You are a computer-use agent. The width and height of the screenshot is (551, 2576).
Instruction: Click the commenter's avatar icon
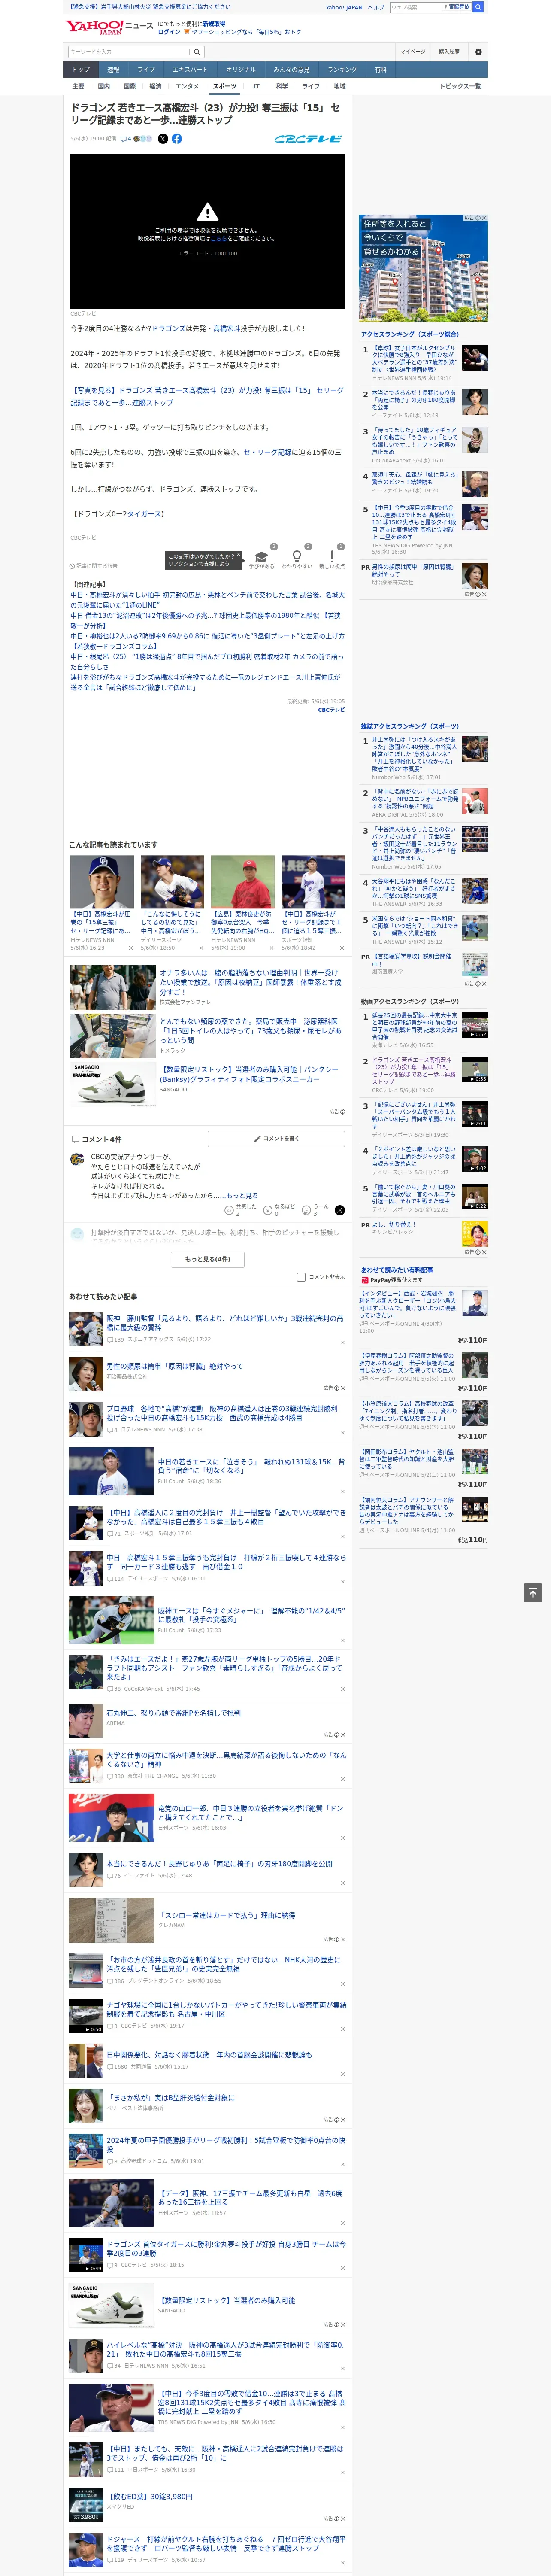pos(77,1159)
